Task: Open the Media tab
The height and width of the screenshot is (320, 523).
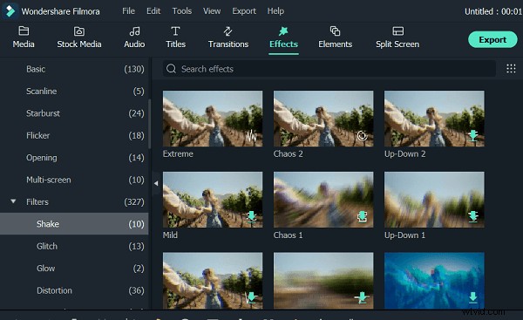Action: point(24,37)
